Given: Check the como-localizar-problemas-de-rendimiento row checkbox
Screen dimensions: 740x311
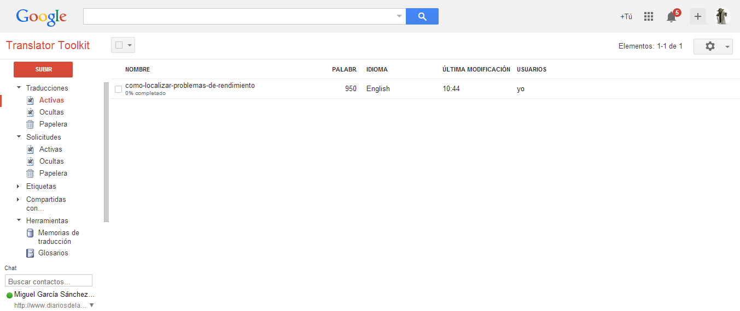Looking at the screenshot, I should [118, 89].
